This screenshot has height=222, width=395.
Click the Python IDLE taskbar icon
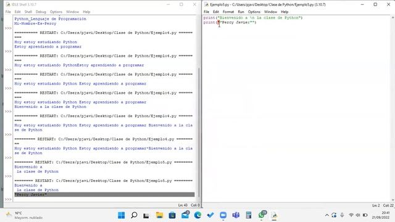coord(274,215)
